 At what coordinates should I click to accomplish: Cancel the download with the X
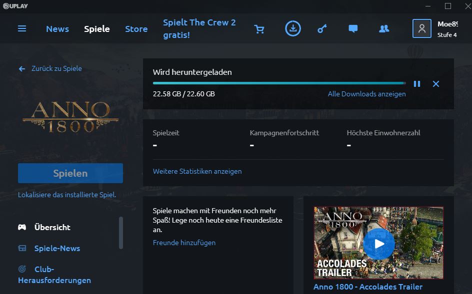coord(436,84)
